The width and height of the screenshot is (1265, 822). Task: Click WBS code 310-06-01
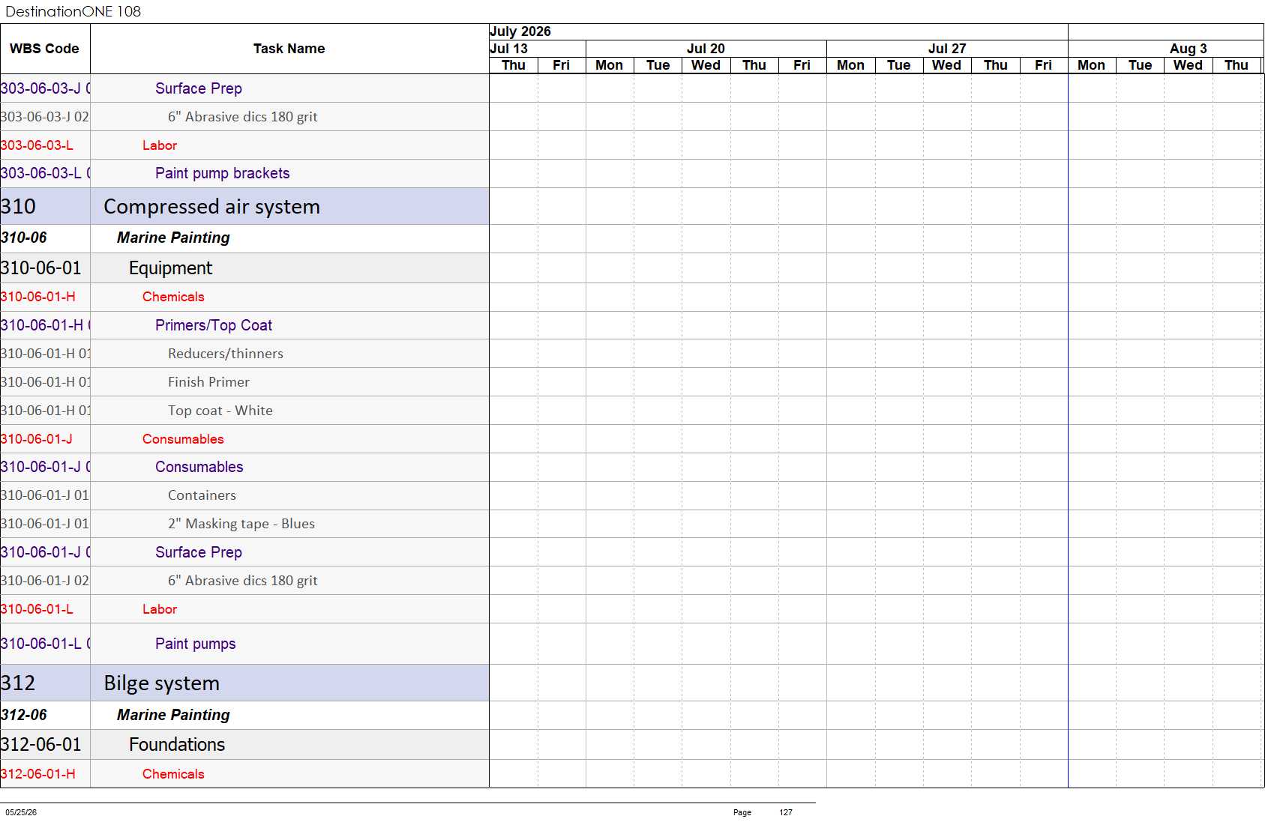(x=40, y=268)
